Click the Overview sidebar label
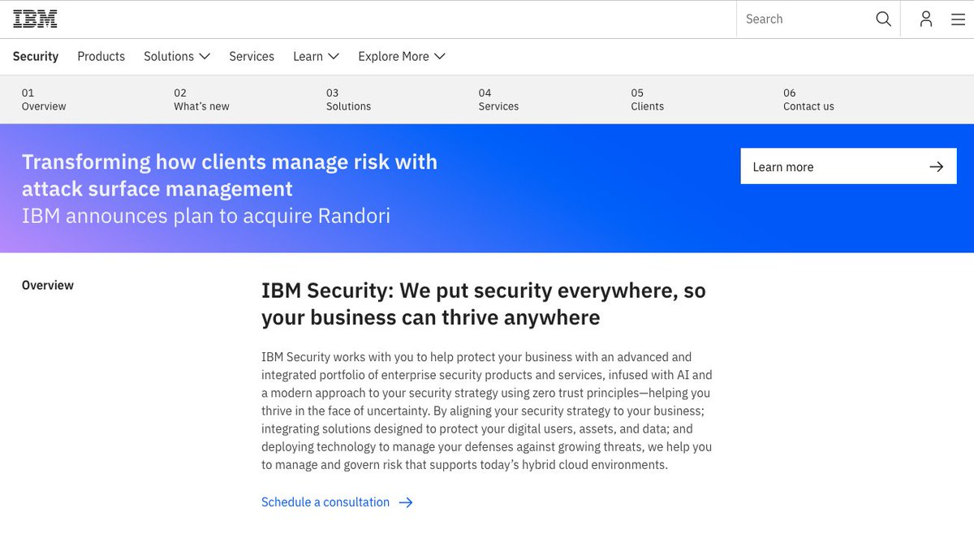The height and width of the screenshot is (534, 974). pyautogui.click(x=48, y=285)
